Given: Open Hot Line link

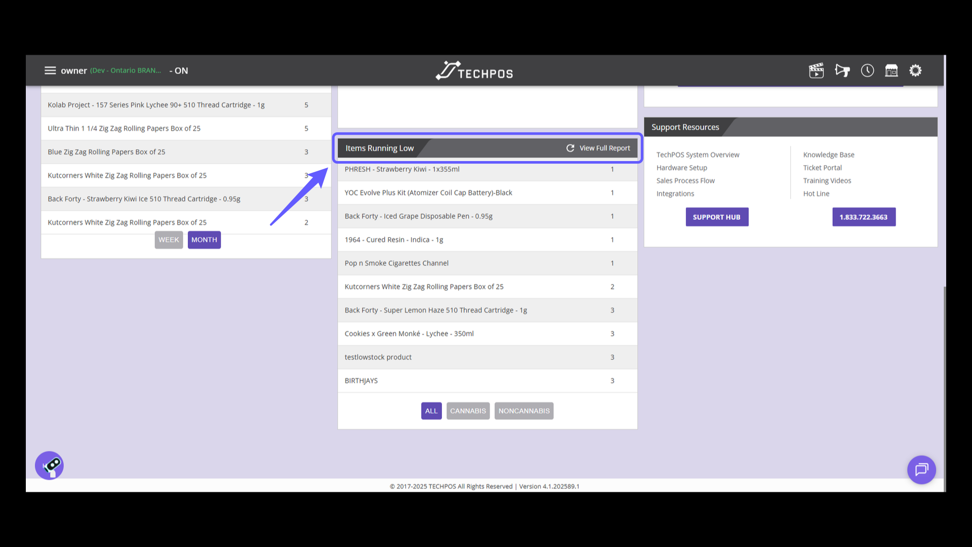Looking at the screenshot, I should click(x=816, y=193).
